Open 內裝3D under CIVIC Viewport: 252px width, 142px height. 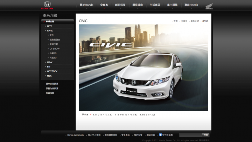[x=53, y=58]
